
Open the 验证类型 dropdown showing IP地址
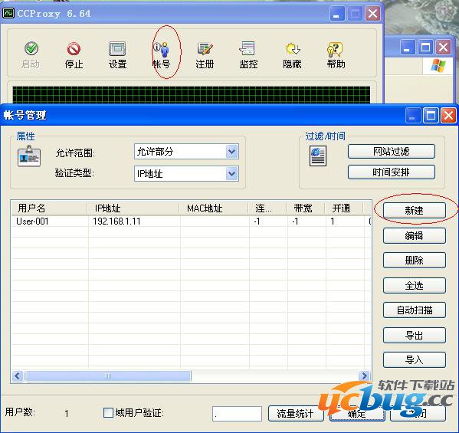[x=186, y=174]
